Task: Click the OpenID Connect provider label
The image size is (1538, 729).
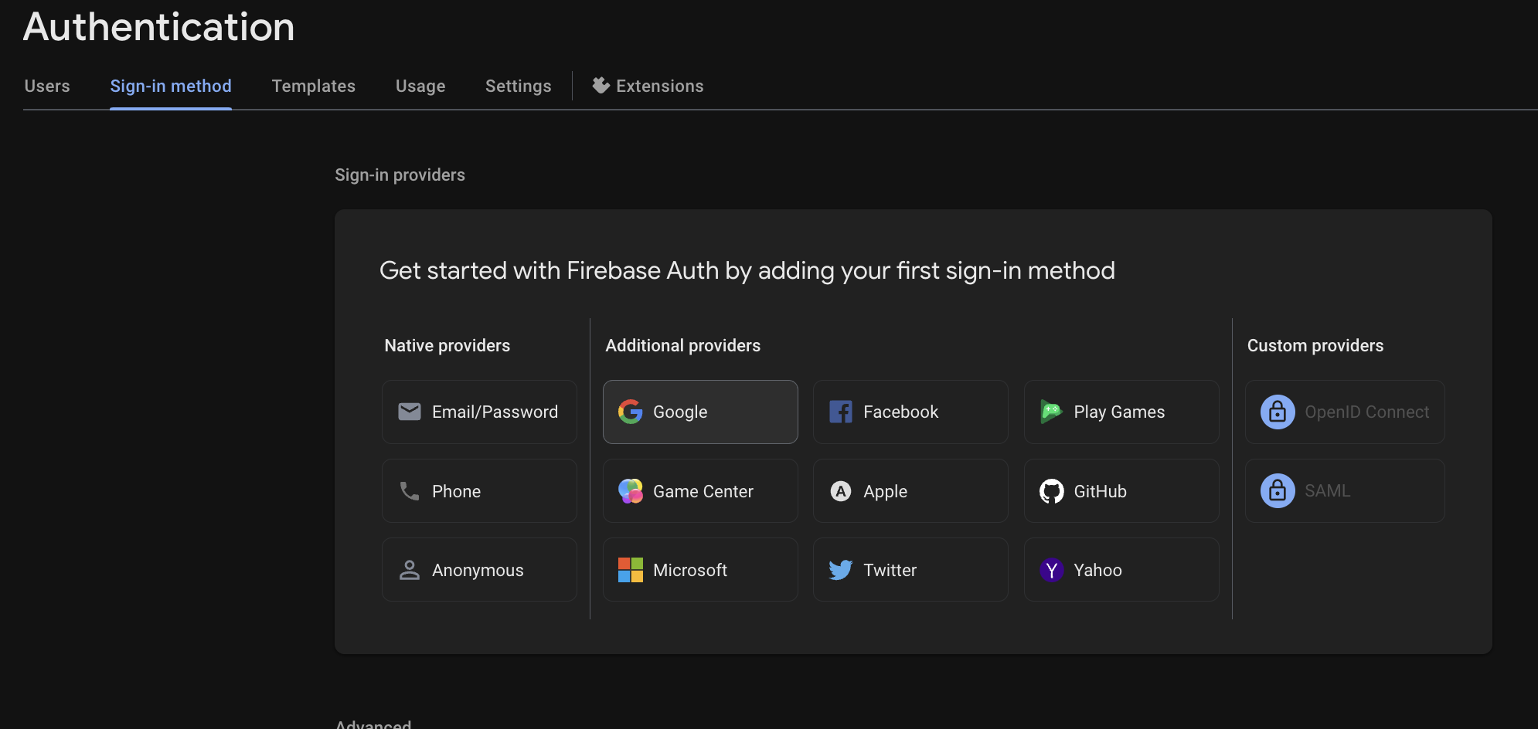Action: tap(1367, 412)
